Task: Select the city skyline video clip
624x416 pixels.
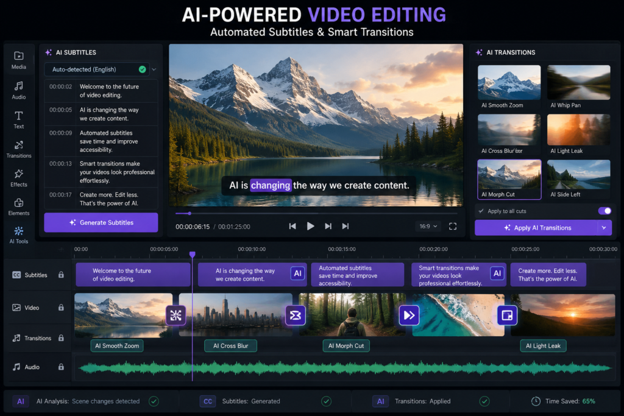Action: tap(236, 314)
